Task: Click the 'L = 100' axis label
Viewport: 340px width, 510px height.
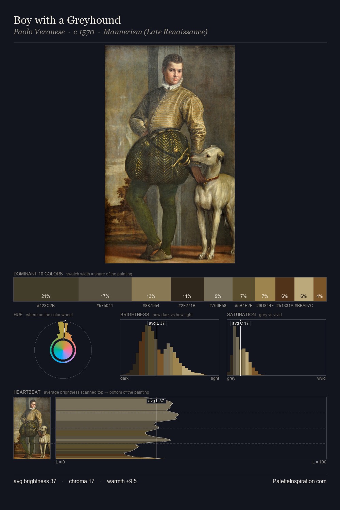Action: [319, 462]
